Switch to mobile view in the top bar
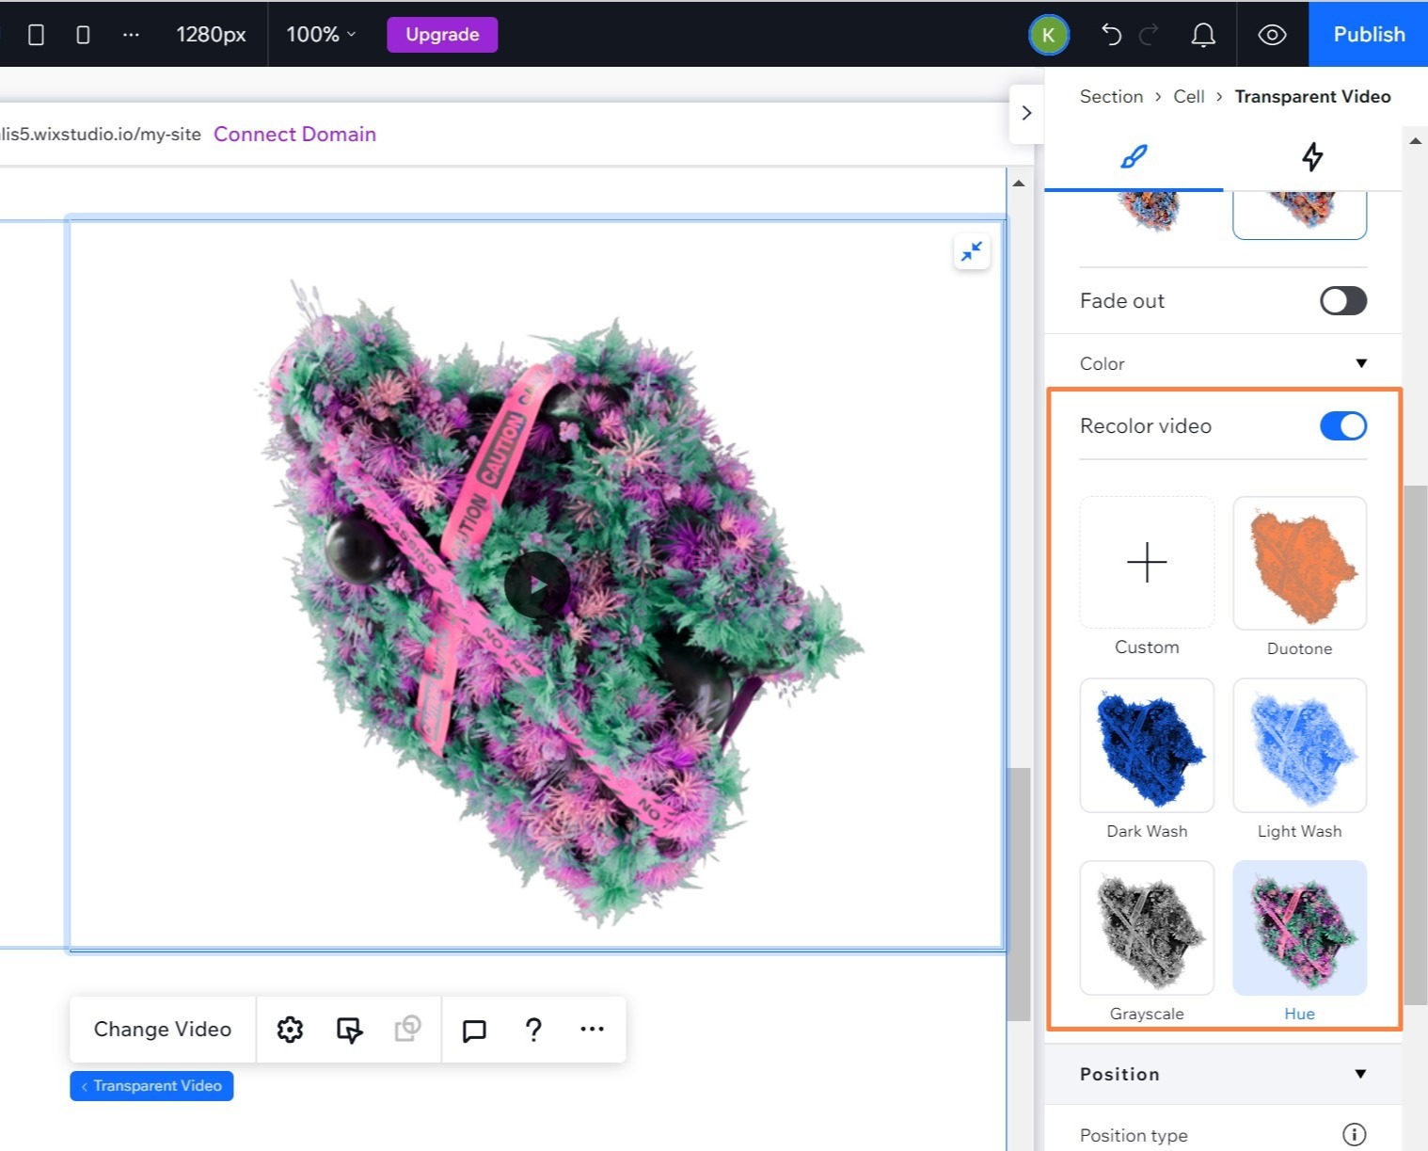 (83, 34)
